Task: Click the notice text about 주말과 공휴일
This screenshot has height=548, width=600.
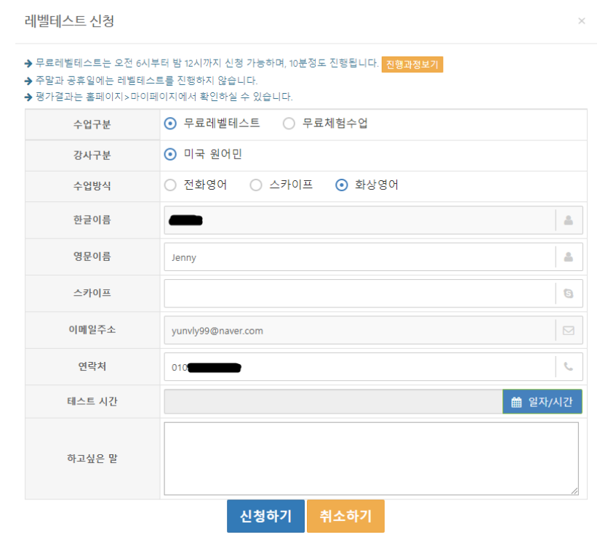Action: (147, 80)
